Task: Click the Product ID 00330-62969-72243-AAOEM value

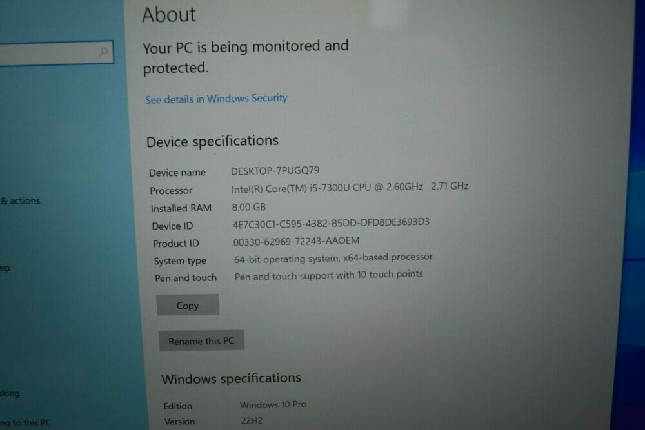Action: point(296,241)
